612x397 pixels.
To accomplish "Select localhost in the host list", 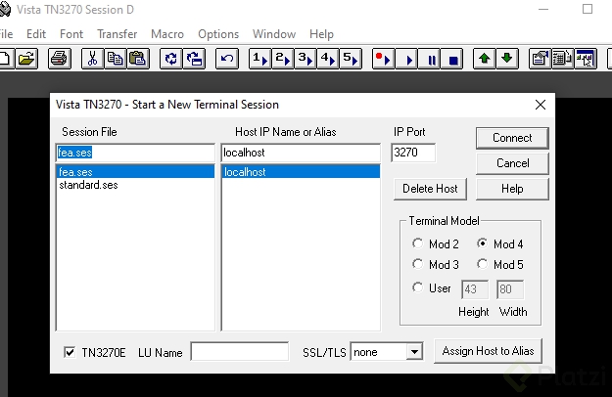I will pos(301,172).
